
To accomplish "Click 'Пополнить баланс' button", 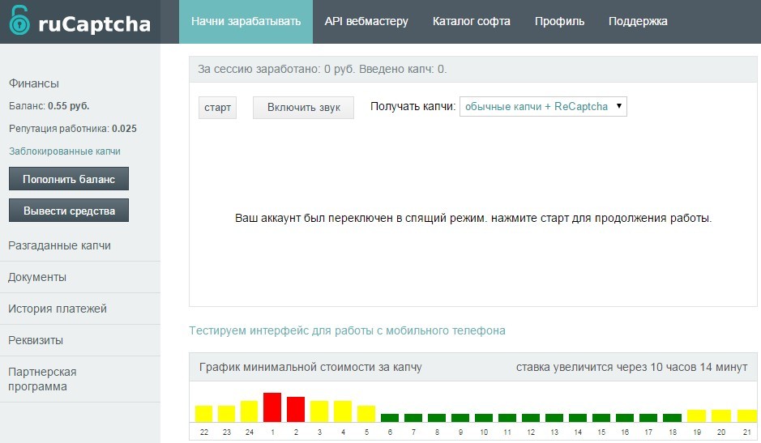I will click(x=69, y=179).
